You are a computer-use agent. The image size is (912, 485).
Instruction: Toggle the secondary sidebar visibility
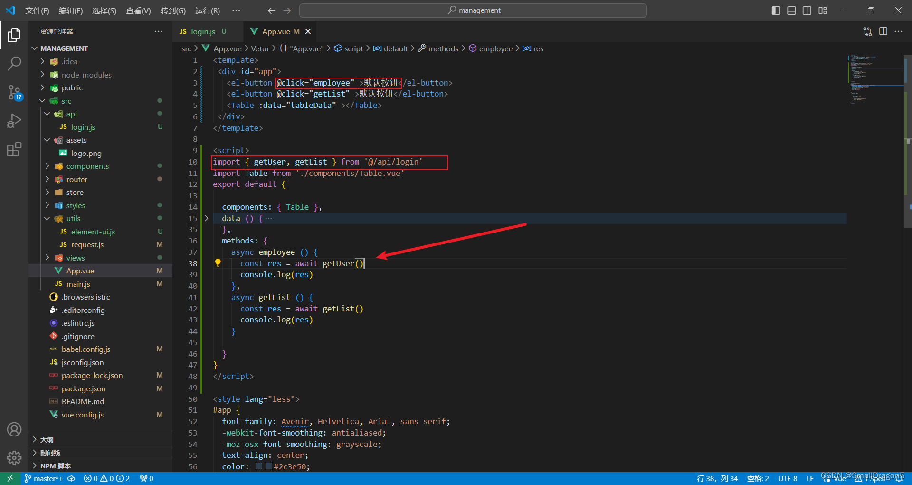pos(807,10)
